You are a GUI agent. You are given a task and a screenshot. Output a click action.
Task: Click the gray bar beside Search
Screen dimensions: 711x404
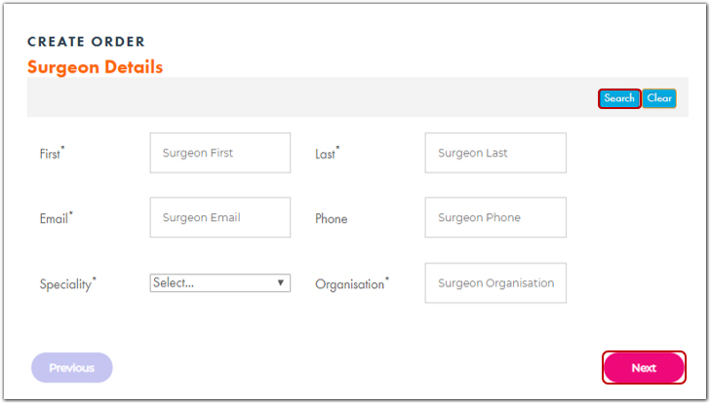coord(312,98)
